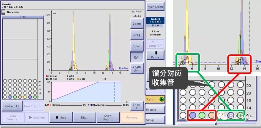Click the Gradient play button

(37, 117)
